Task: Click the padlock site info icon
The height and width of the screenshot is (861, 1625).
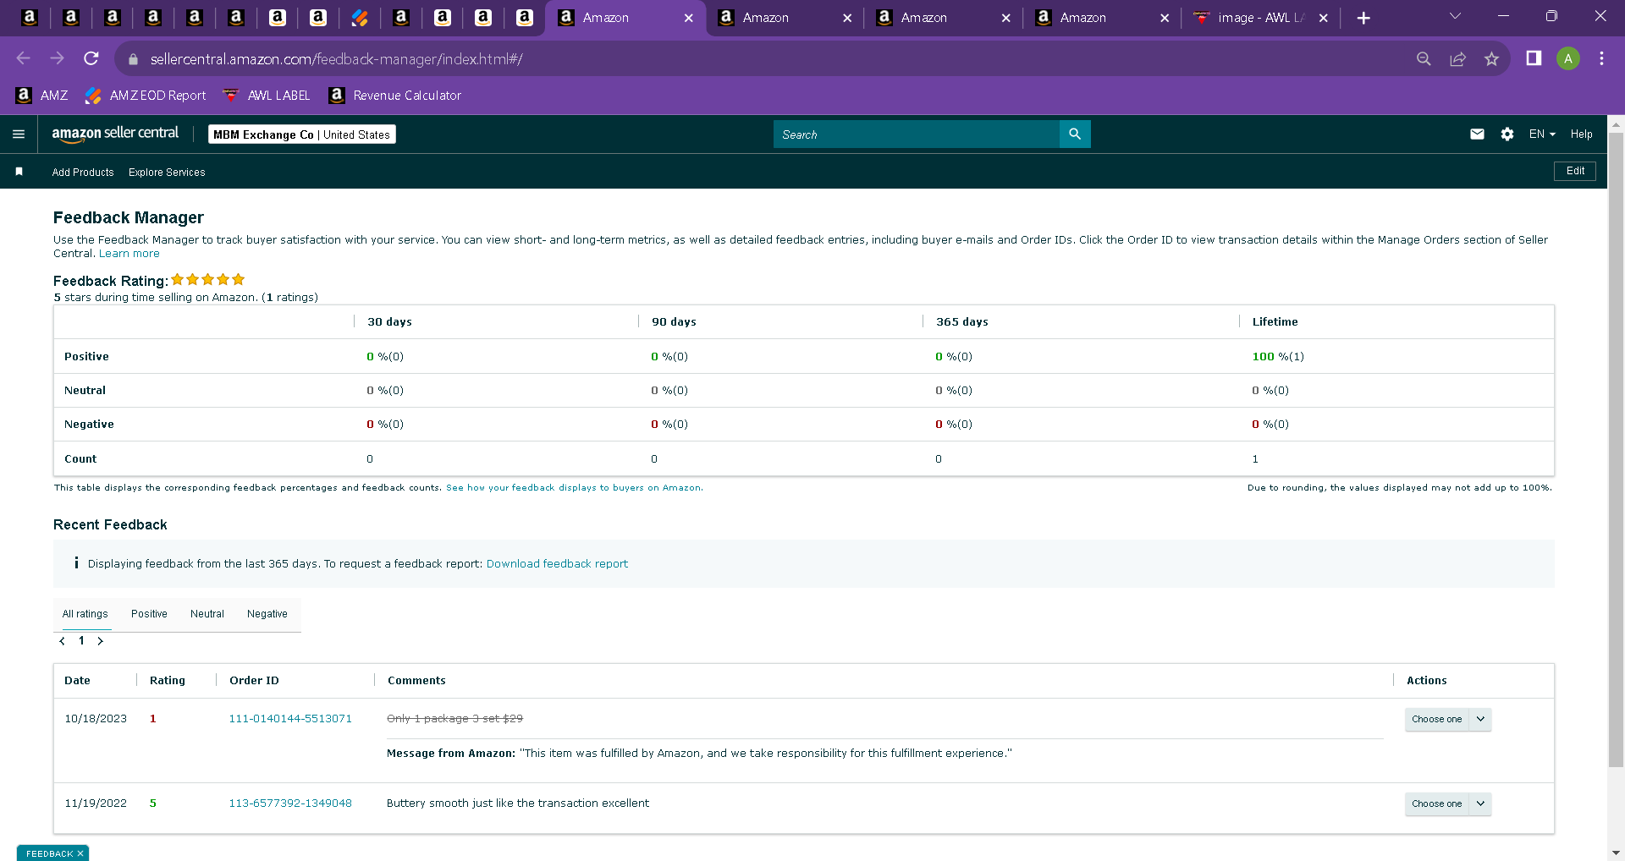Action: pos(132,59)
